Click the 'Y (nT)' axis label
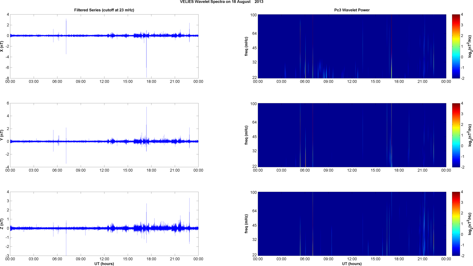473x266 pixels. coord(2,135)
